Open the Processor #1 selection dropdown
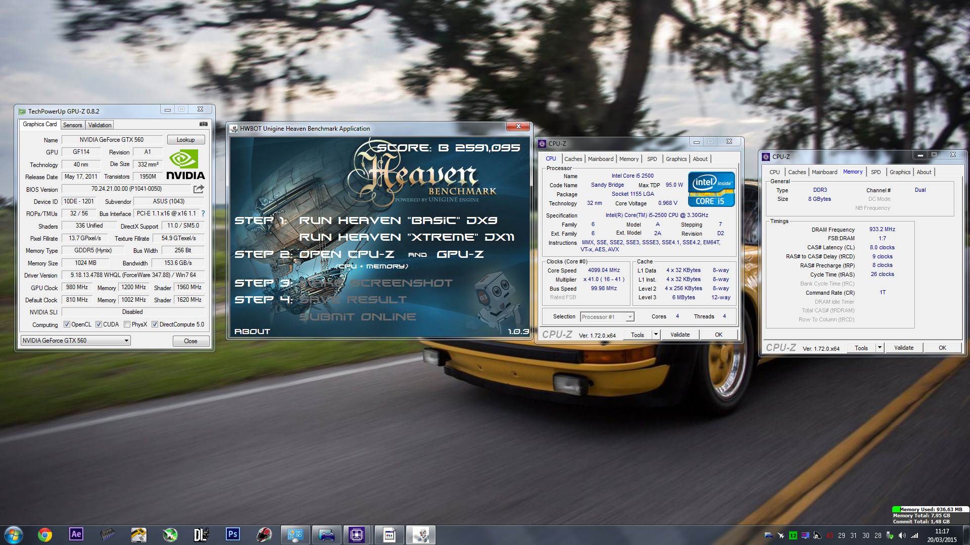Screen dimensions: 970x545 click(x=607, y=317)
